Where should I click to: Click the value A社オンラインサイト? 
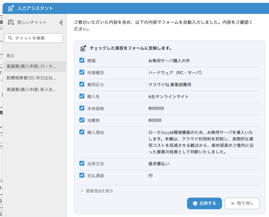point(169,97)
